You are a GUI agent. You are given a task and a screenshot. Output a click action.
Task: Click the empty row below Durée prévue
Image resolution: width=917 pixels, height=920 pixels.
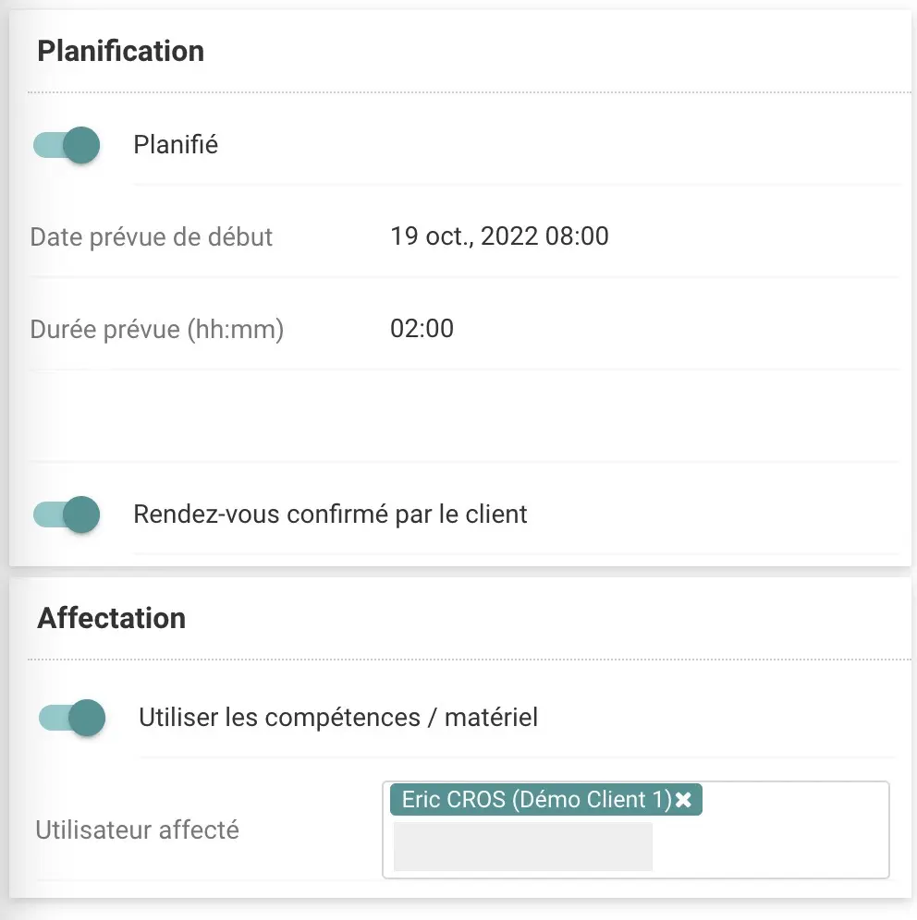pyautogui.click(x=462, y=416)
